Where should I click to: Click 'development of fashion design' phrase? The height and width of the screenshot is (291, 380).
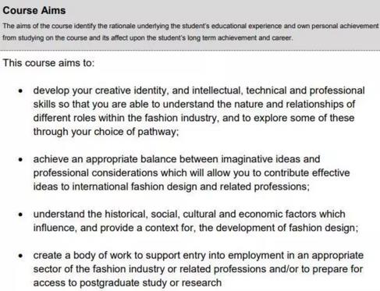286,228
